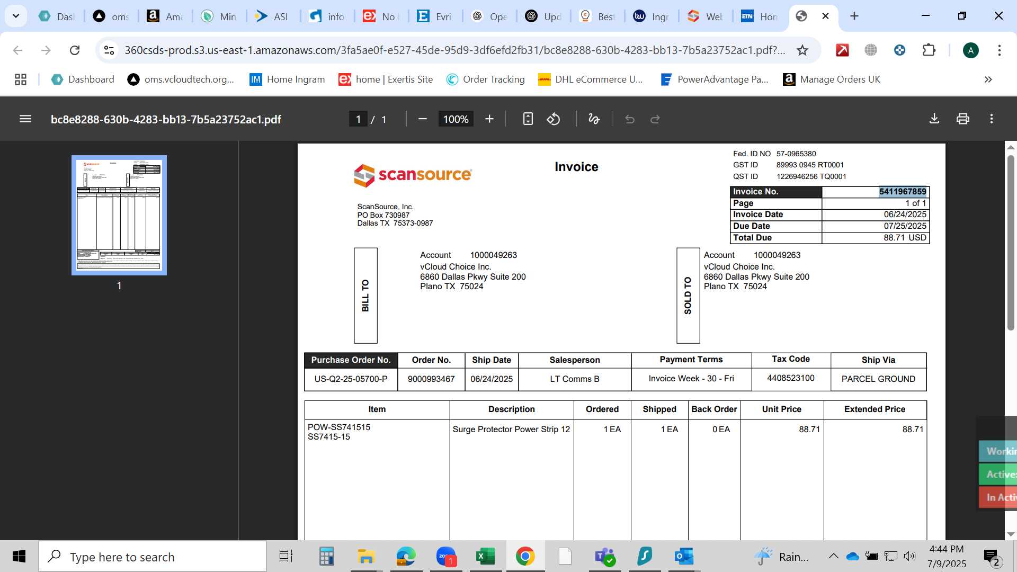The image size is (1017, 572).
Task: Reload the current page
Action: pos(75,50)
